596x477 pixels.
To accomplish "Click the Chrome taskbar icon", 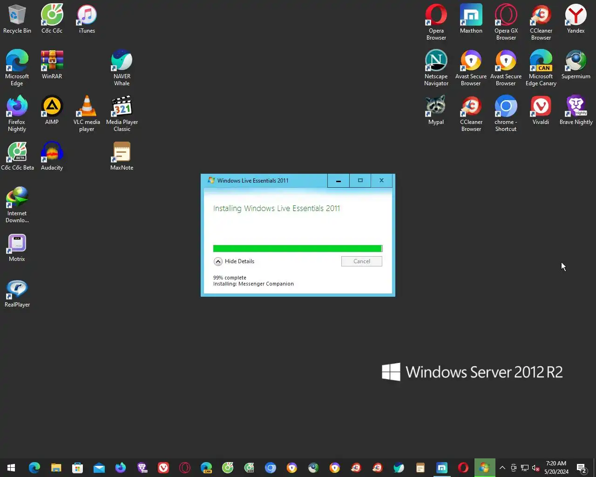I will pyautogui.click(x=271, y=468).
